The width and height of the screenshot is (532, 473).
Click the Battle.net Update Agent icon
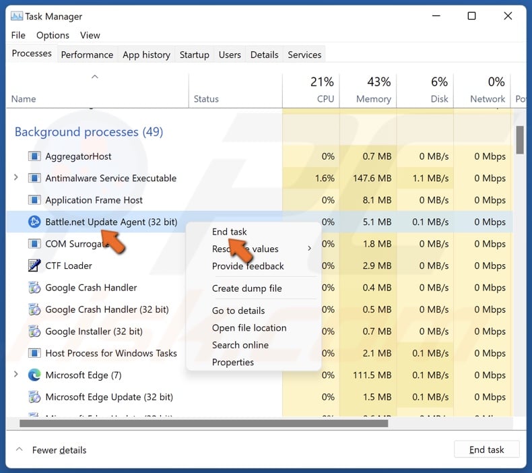click(x=34, y=222)
